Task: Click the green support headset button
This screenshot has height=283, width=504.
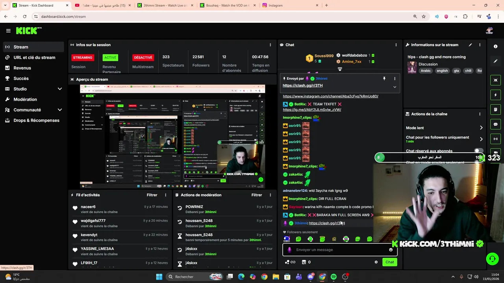Action: pyautogui.click(x=492, y=259)
